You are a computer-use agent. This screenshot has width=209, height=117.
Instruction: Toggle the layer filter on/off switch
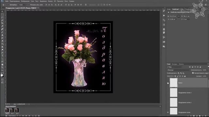coord(208,67)
